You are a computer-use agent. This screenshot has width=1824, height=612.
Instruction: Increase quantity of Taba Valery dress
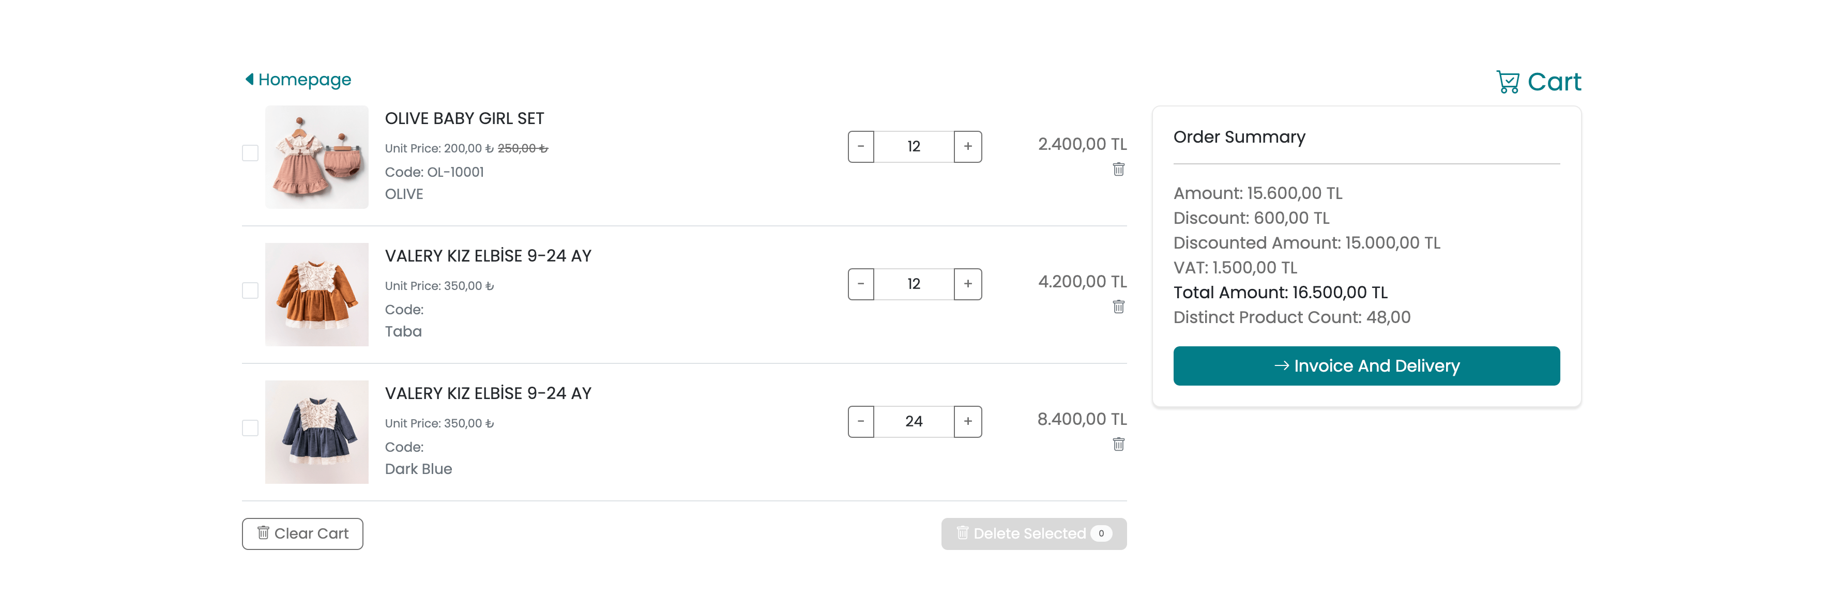tap(967, 284)
